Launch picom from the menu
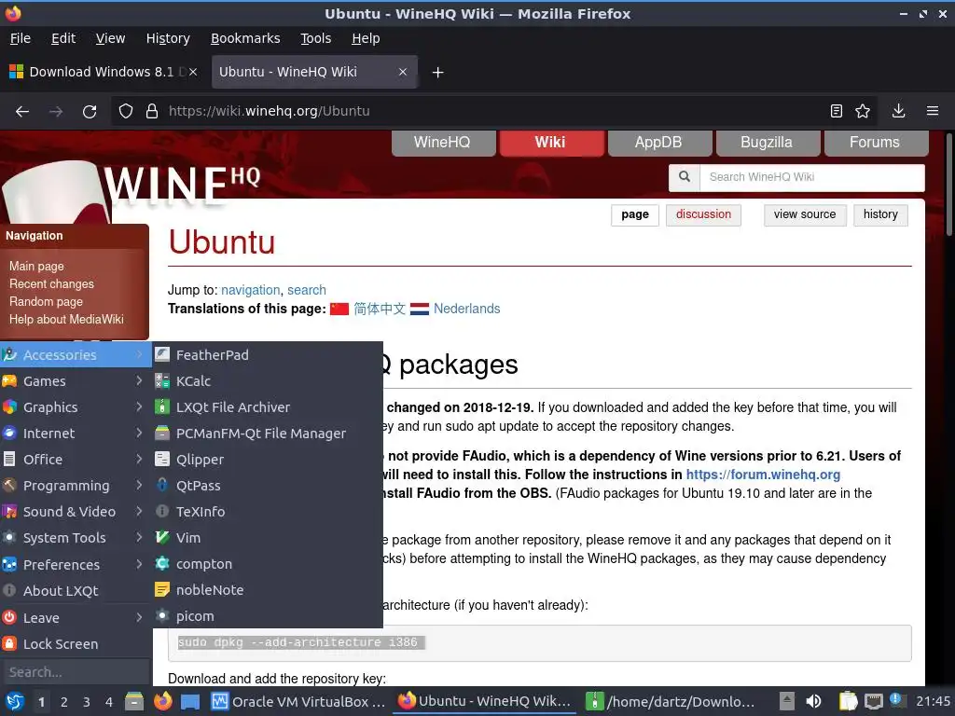 click(268, 616)
